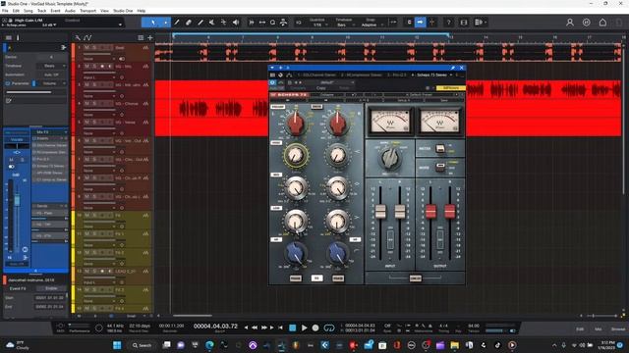The image size is (629, 353).
Task: Show automation icon above track list
Action: (87, 37)
